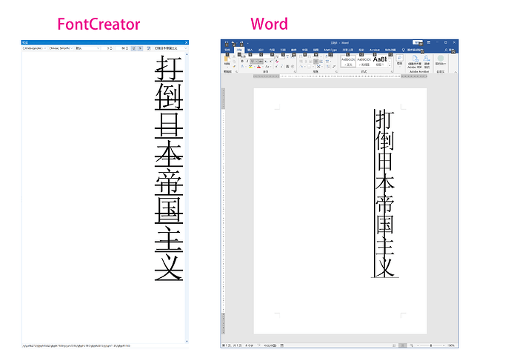Click the Tell Me lightbulb search box
Screen dimensions: 511x361
413,50
